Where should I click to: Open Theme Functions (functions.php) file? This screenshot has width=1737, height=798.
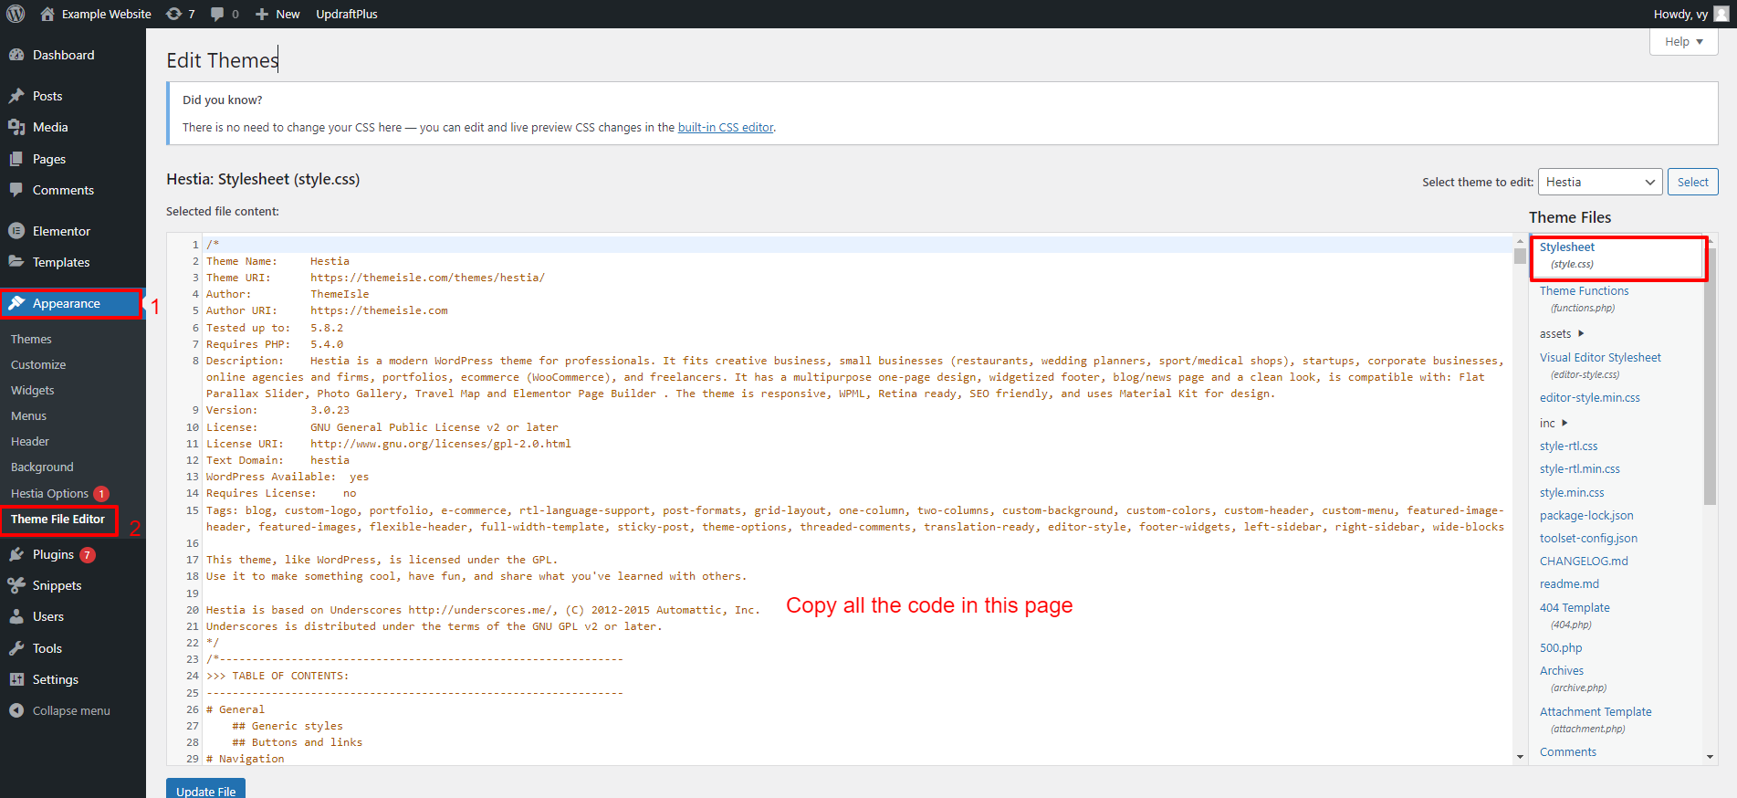click(1584, 299)
